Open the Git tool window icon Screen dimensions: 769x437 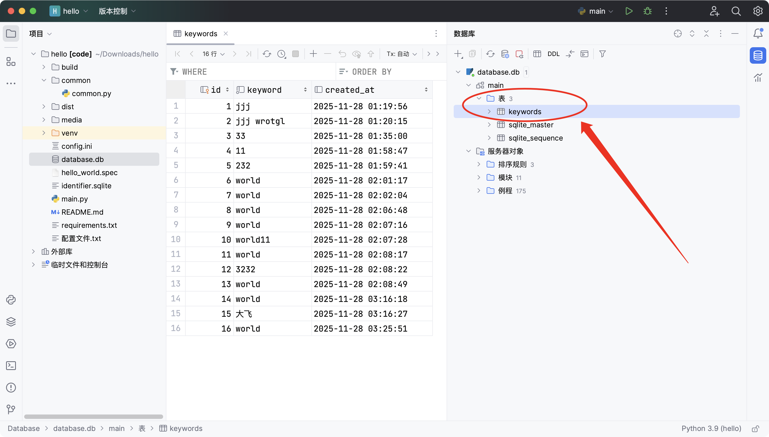[11, 409]
